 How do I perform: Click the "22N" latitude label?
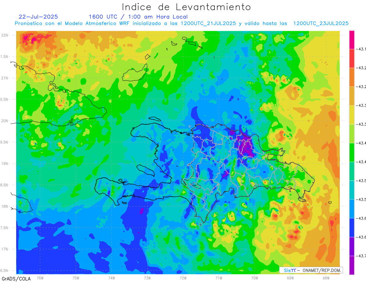[5, 35]
